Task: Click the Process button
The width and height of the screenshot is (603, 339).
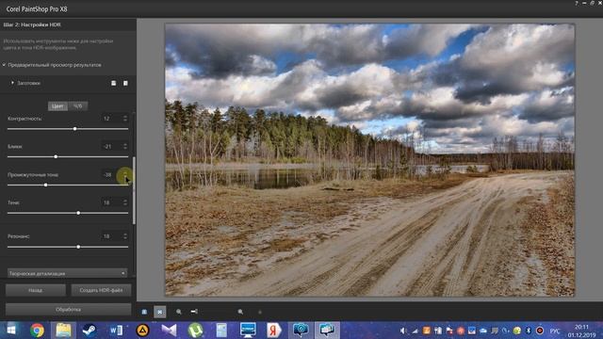Action: pyautogui.click(x=68, y=310)
